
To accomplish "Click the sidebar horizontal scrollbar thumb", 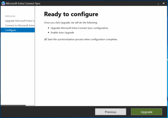I will (x=13, y=105).
